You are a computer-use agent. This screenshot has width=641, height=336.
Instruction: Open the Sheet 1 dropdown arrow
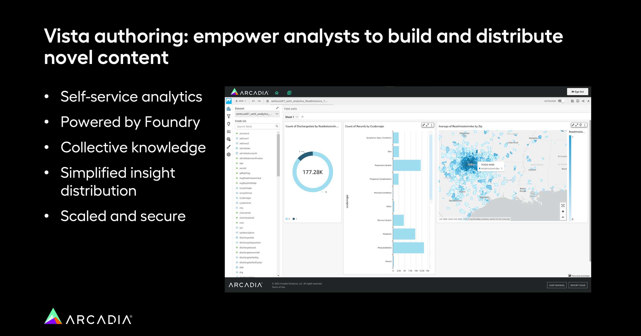coord(297,117)
